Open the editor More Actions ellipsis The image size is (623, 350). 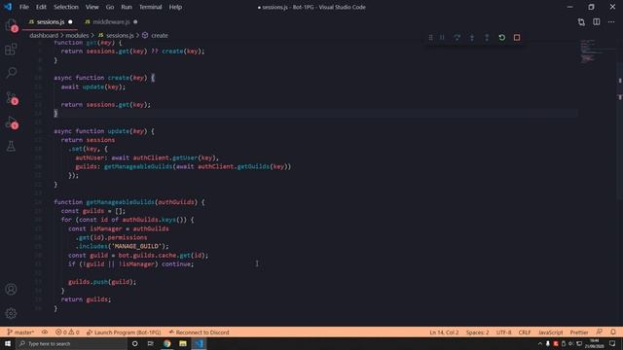pos(611,21)
